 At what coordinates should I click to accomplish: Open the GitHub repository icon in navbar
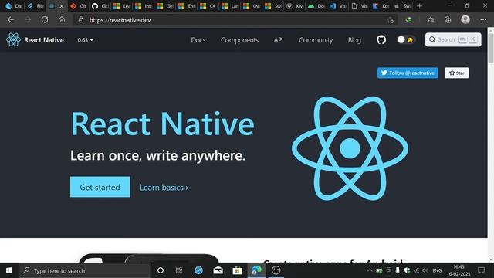tap(381, 39)
